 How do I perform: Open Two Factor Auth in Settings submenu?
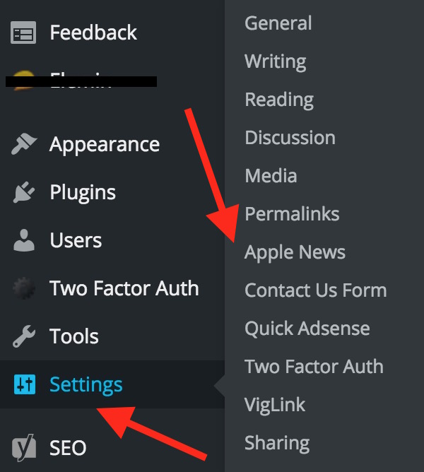click(x=314, y=367)
